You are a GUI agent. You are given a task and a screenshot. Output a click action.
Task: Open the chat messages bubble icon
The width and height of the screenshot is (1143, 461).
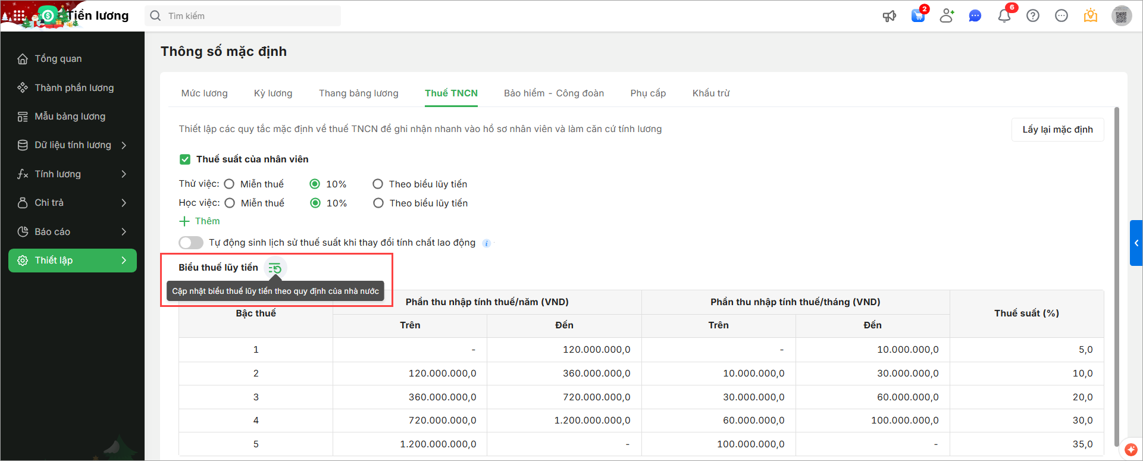point(975,16)
